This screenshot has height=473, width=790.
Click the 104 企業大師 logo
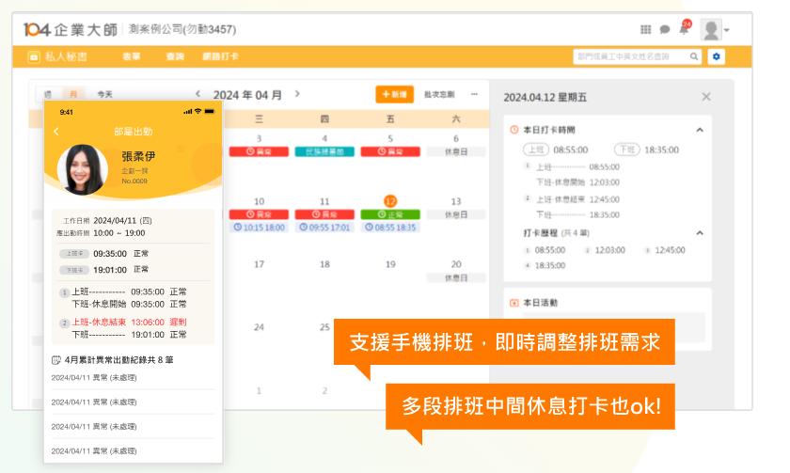70,30
